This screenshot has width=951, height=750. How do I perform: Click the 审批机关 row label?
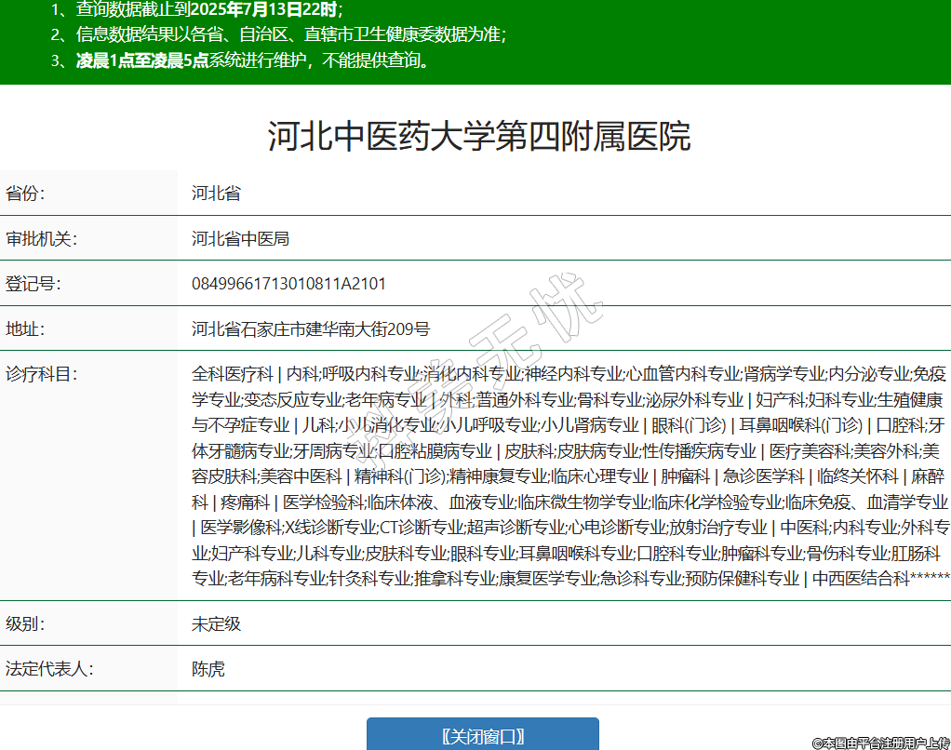coord(42,239)
